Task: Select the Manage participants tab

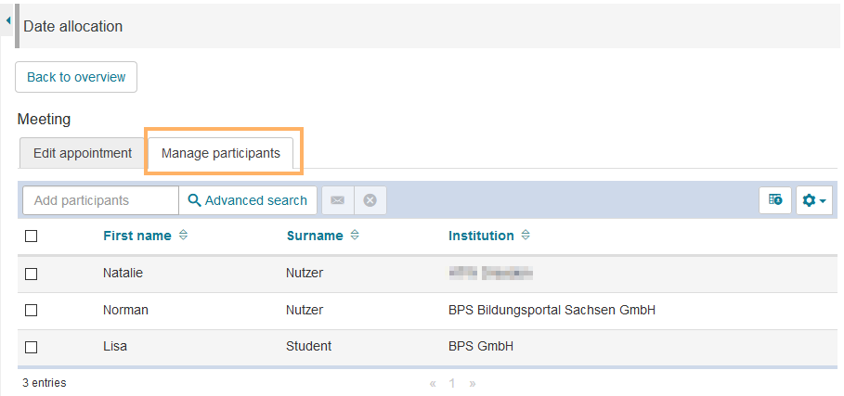Action: [221, 153]
